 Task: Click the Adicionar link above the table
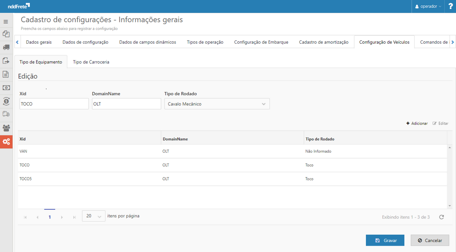[417, 123]
